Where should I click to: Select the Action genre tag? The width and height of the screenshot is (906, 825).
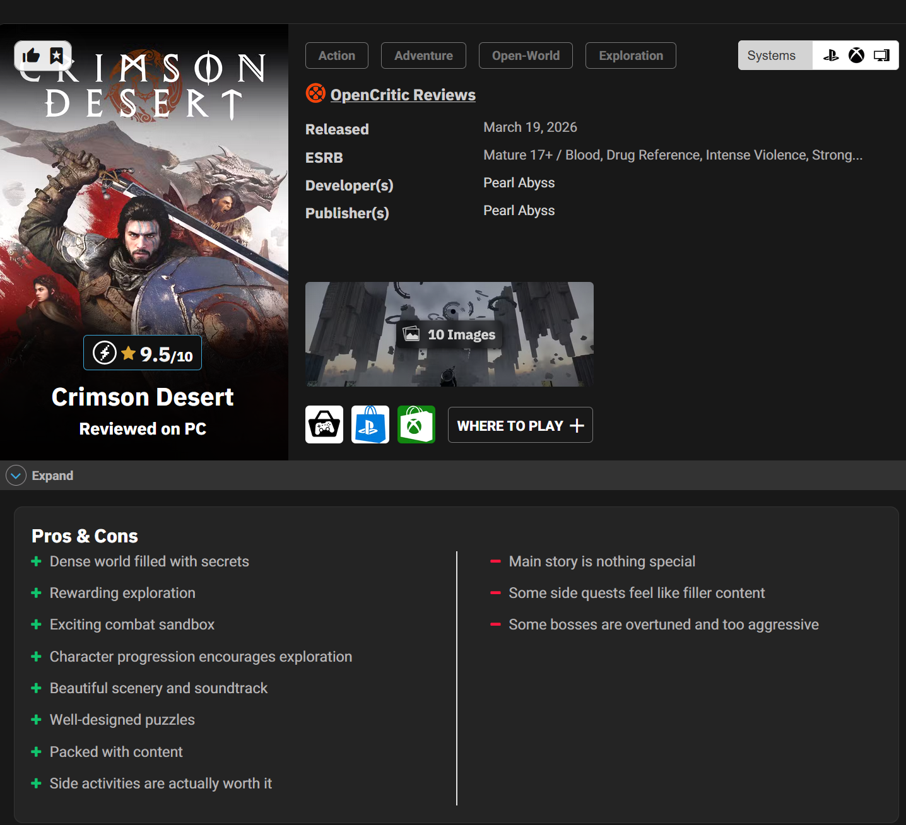pyautogui.click(x=337, y=56)
